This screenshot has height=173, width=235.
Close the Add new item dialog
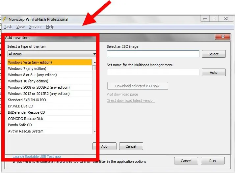pyautogui.click(x=223, y=37)
